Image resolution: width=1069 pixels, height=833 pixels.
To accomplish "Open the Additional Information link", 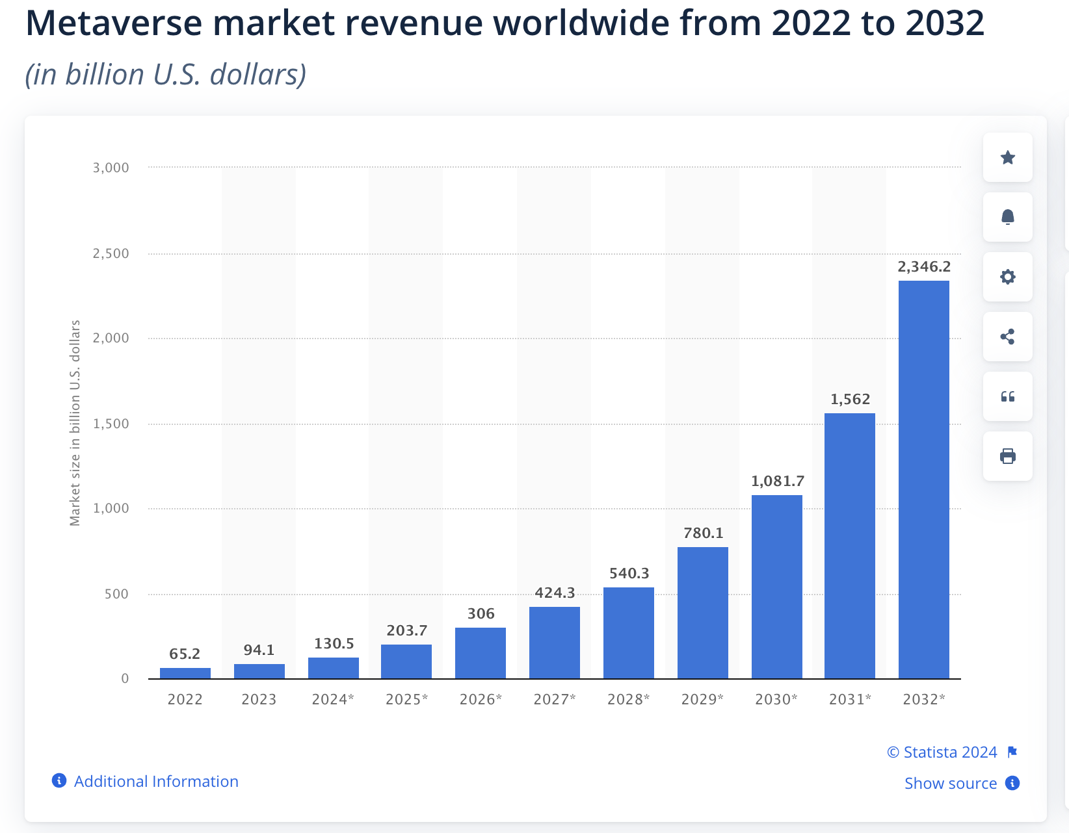I will pyautogui.click(x=156, y=781).
